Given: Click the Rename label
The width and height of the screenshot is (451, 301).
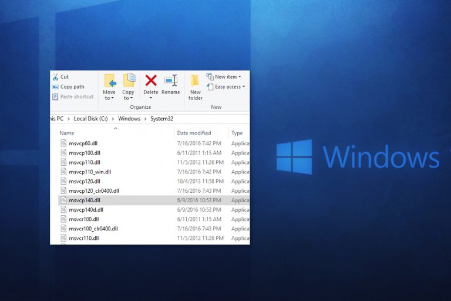Looking at the screenshot, I should click(x=170, y=92).
